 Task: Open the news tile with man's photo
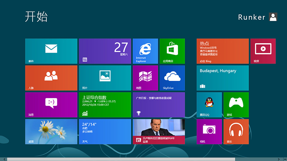159,131
